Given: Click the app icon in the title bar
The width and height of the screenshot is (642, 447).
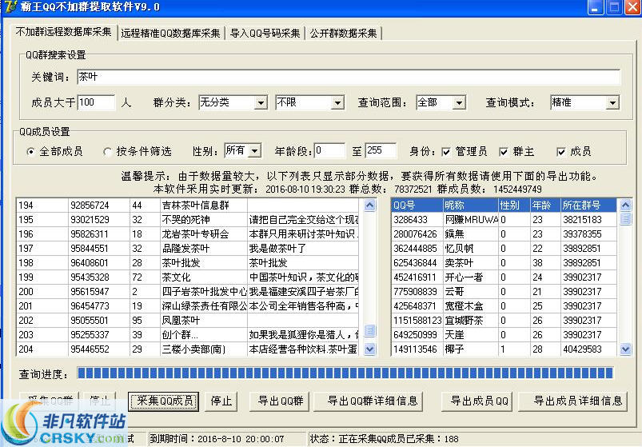Looking at the screenshot, I should pos(10,6).
